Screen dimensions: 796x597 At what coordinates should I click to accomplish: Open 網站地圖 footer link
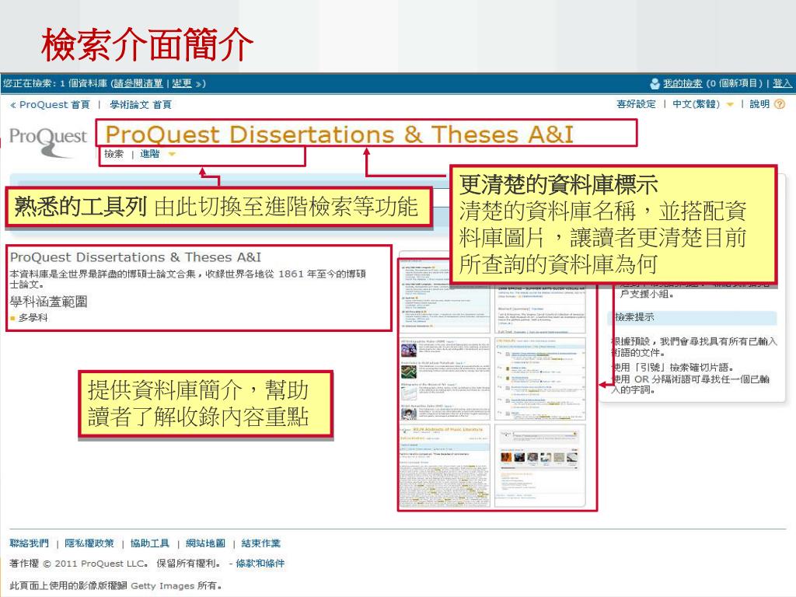click(x=205, y=543)
